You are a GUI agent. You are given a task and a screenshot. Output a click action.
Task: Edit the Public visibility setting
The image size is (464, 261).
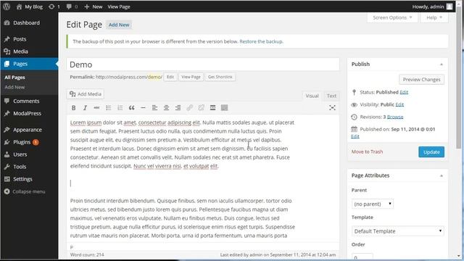[x=399, y=104]
